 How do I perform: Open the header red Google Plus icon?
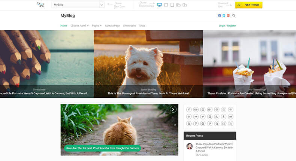coord(228,15)
